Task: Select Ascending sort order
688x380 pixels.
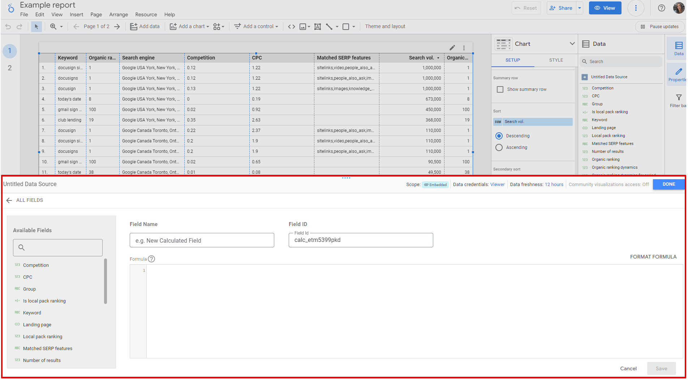Action: (x=499, y=147)
